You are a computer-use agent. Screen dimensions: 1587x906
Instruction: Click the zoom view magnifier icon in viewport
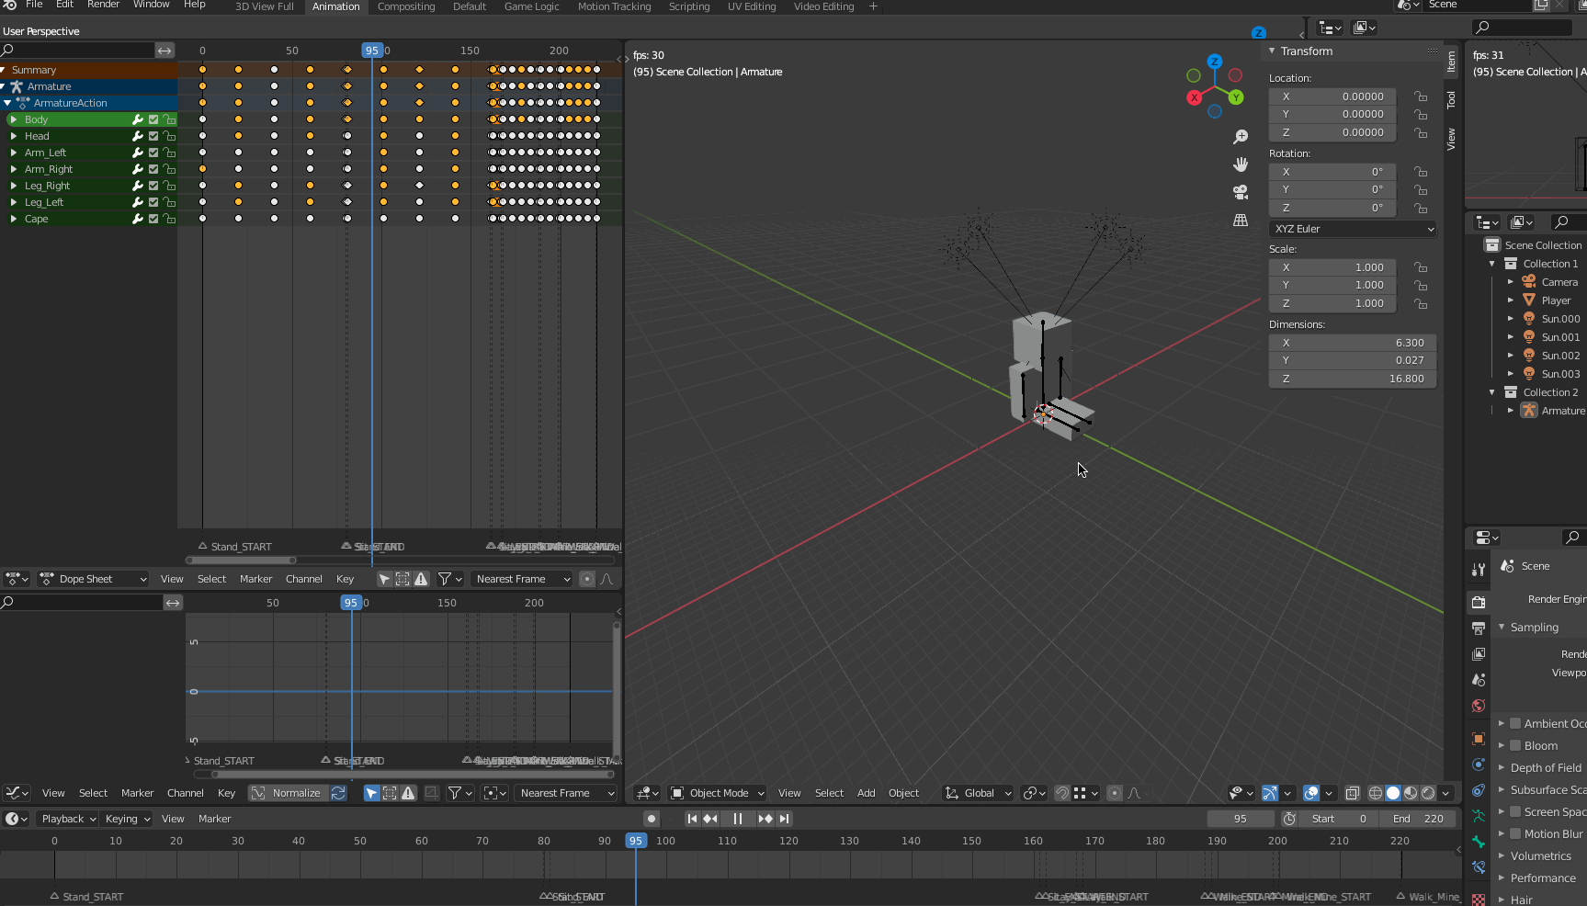tap(1241, 137)
